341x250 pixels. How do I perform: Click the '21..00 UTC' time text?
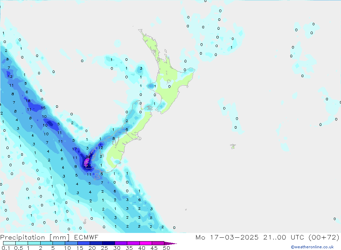pos(283,237)
